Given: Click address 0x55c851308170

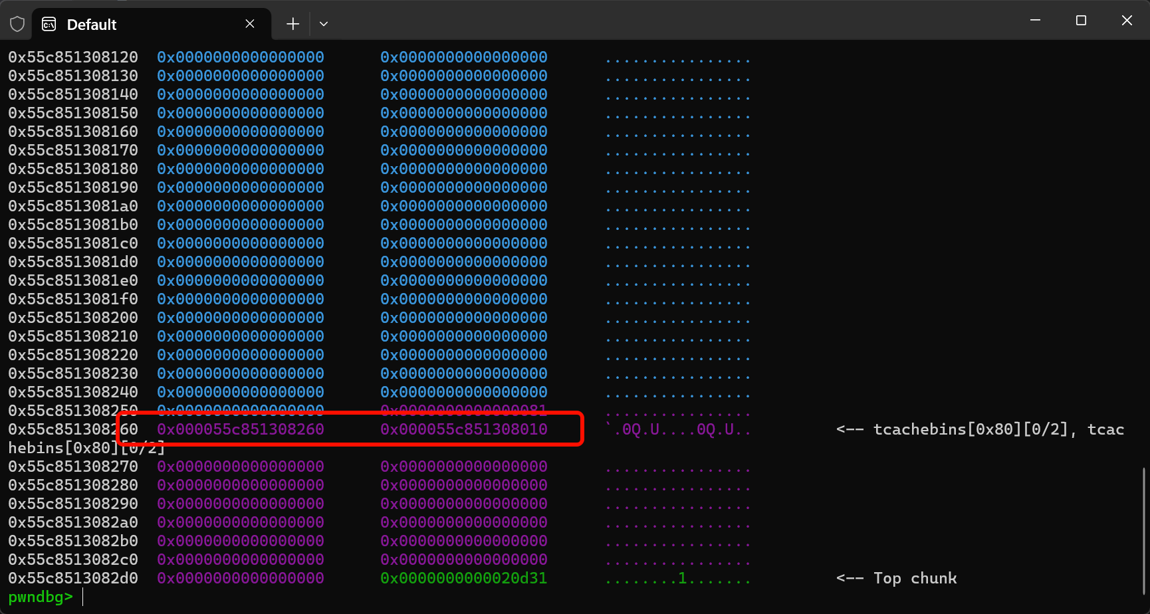Looking at the screenshot, I should tap(73, 150).
